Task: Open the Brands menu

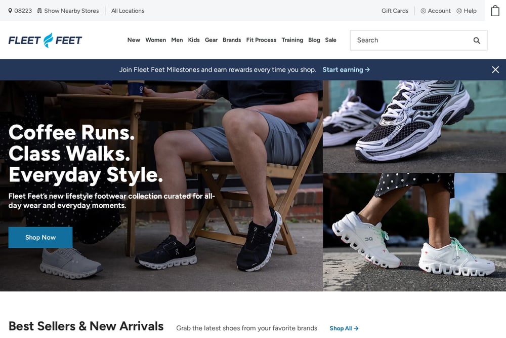Action: point(232,40)
